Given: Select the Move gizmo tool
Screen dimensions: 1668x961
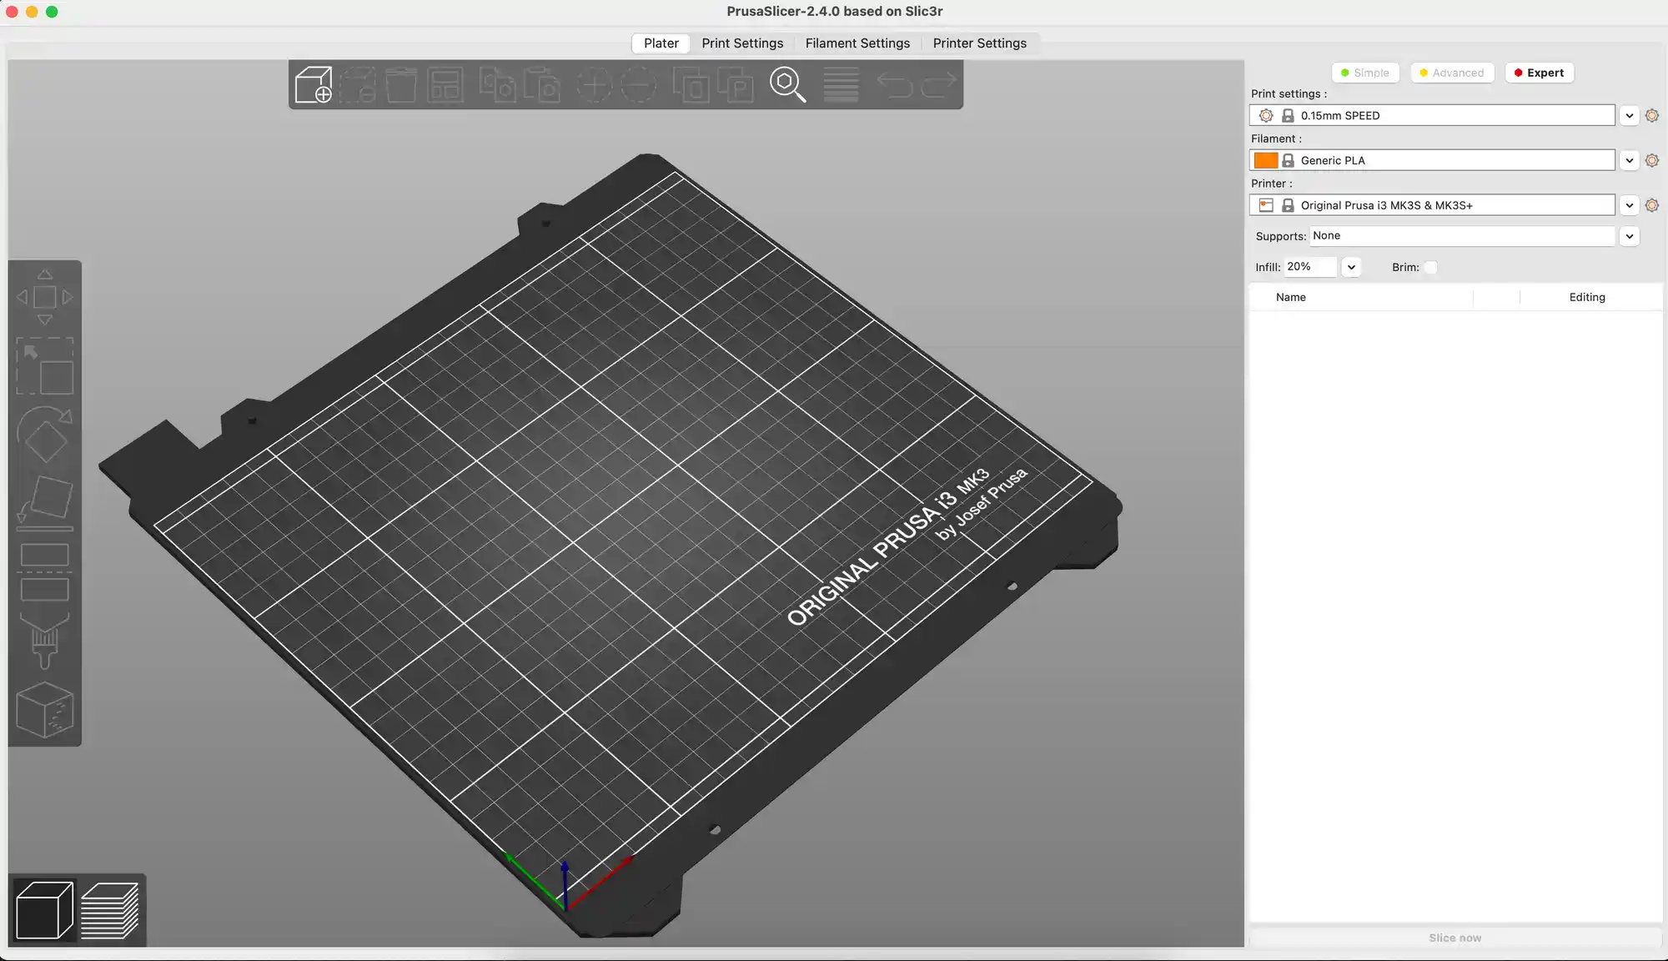Looking at the screenshot, I should coord(45,297).
